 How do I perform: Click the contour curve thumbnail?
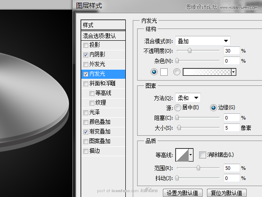tap(182, 155)
